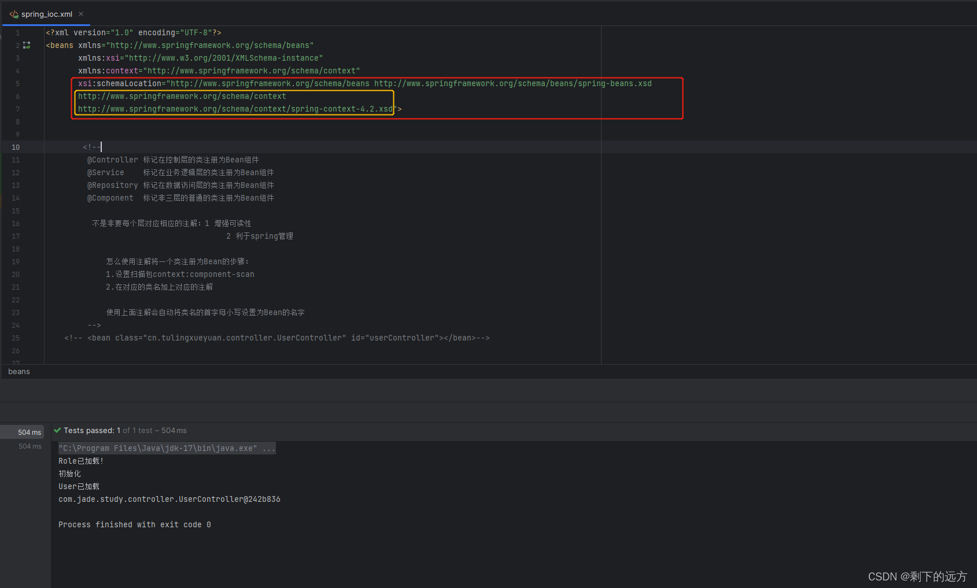977x588 pixels.
Task: Click "Process finished with exit code 0" in console
Action: (134, 524)
